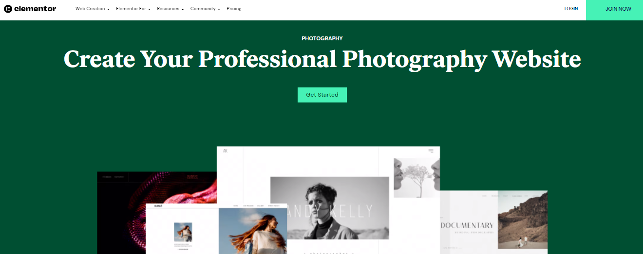Click the Create Your Professional Photography Website heading
This screenshot has width=643, height=254.
point(322,59)
